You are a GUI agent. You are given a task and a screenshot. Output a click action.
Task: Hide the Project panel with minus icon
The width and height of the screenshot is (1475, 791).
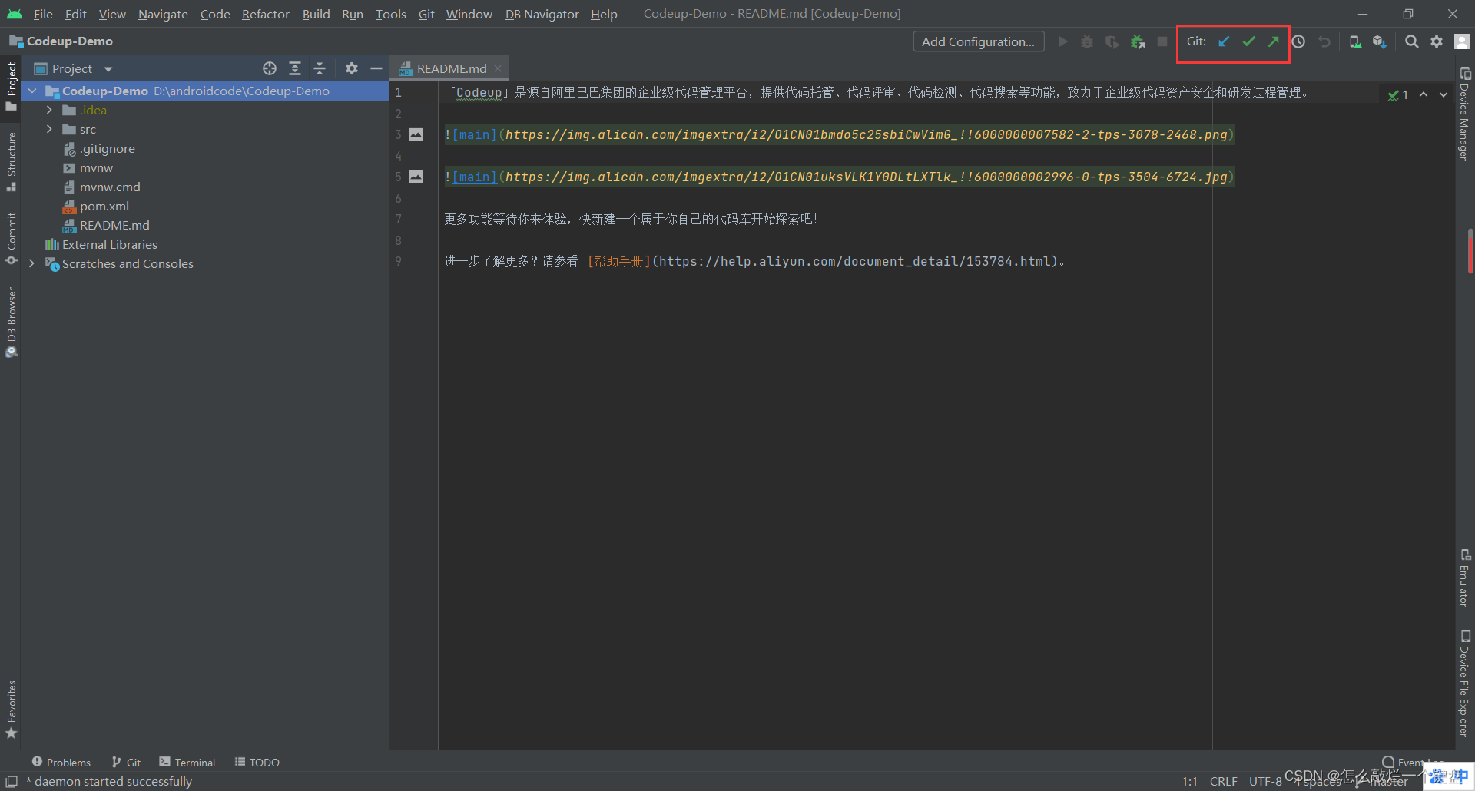point(376,68)
